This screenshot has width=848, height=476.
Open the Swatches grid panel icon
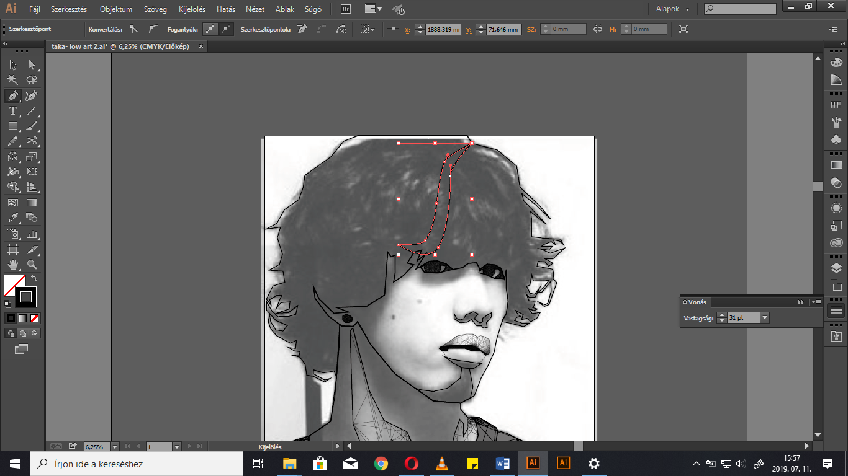836,105
